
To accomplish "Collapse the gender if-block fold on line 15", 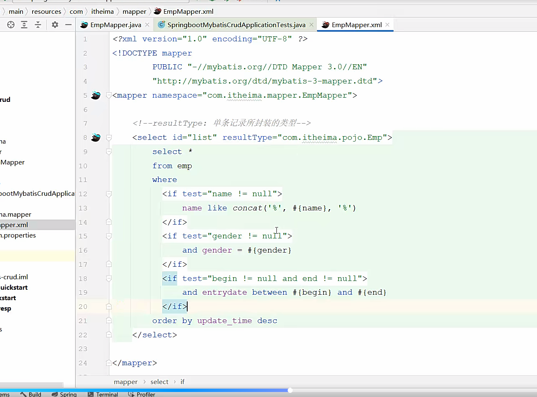I will pos(109,236).
